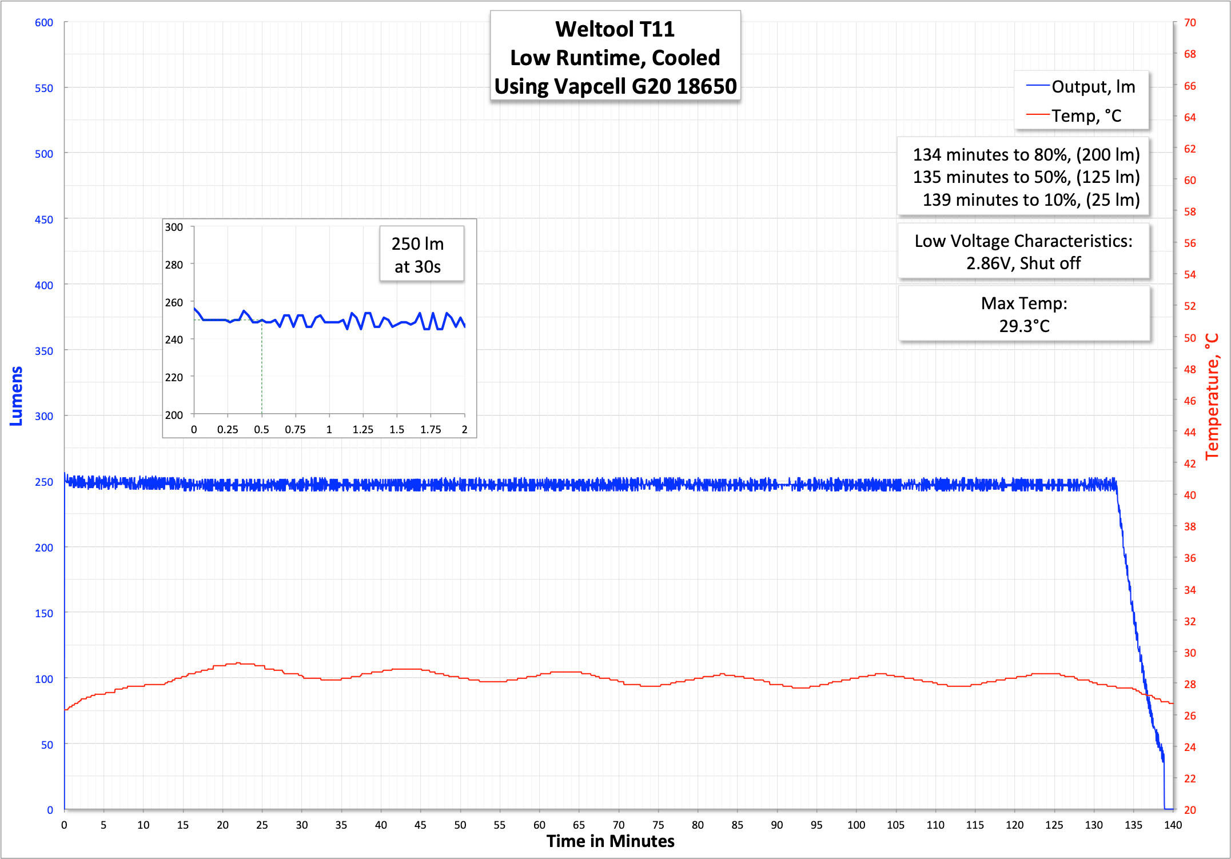This screenshot has height=859, width=1231.
Task: Click the 70 label on temperature axis
Action: (1190, 22)
